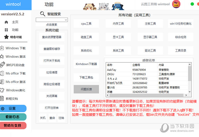Open Windows 下载 menu entry
Image resolution: width=199 pixels, height=137 pixels.
click(x=16, y=48)
